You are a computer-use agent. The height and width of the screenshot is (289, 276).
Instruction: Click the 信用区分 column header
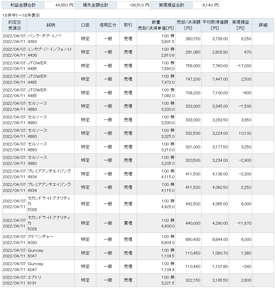click(108, 25)
